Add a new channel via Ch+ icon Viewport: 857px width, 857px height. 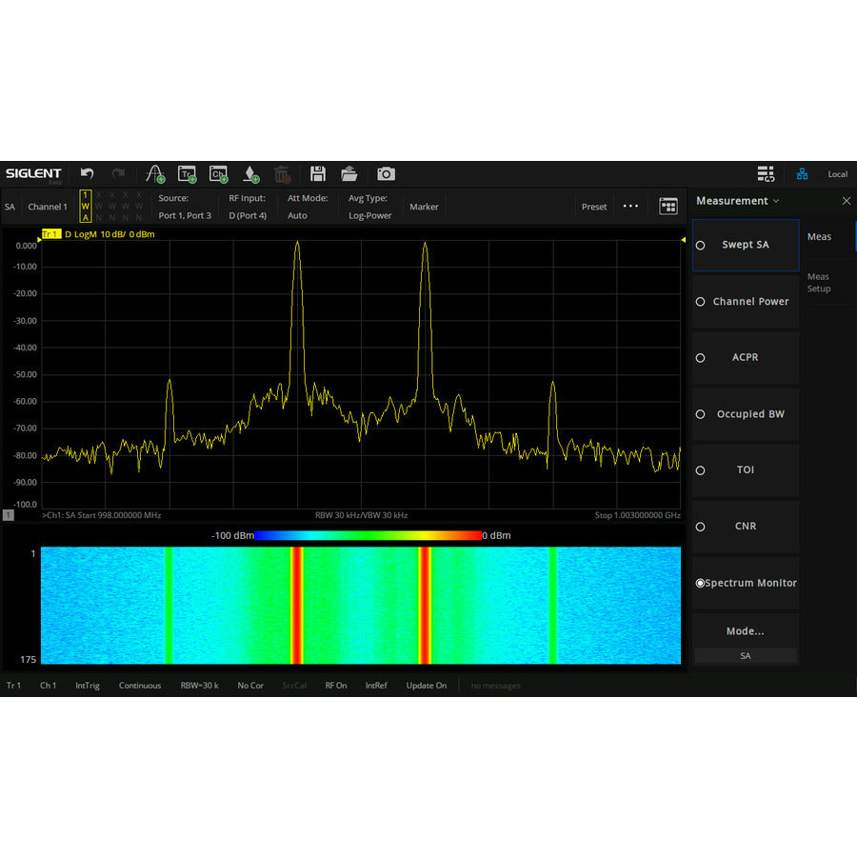click(218, 174)
